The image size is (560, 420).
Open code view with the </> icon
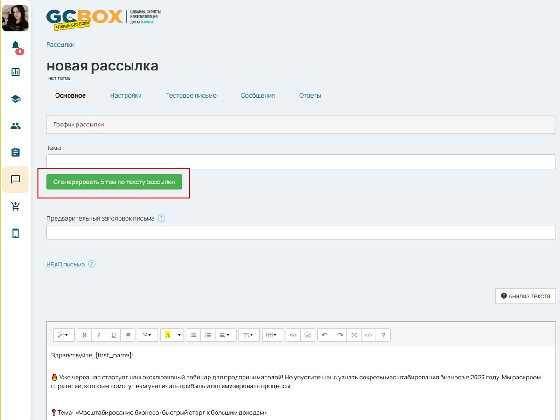click(x=369, y=335)
